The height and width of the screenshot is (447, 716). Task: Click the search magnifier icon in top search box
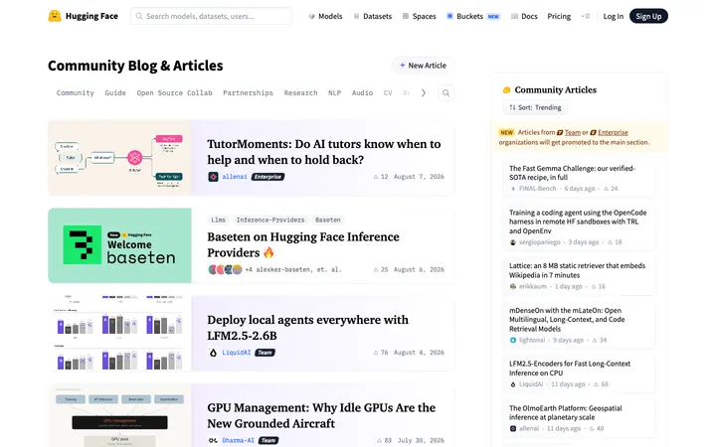pos(139,16)
